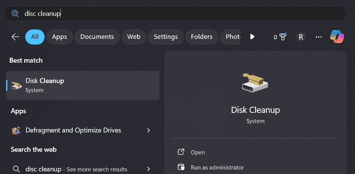The height and width of the screenshot is (174, 355).
Task: Click the large Disk Cleanup preview icon
Action: pyautogui.click(x=255, y=82)
